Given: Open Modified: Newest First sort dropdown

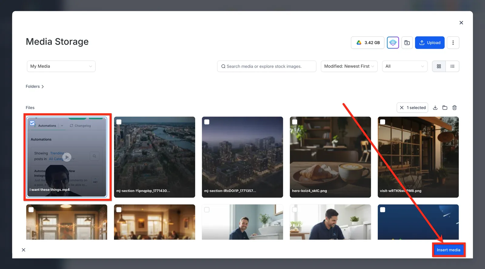Looking at the screenshot, I should 349,66.
